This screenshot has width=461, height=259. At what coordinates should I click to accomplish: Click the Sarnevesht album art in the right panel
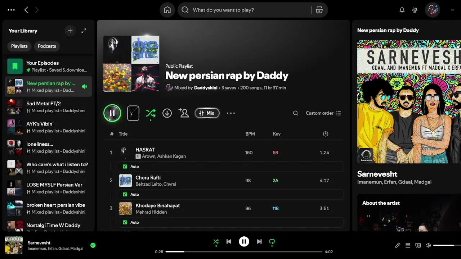(409, 102)
